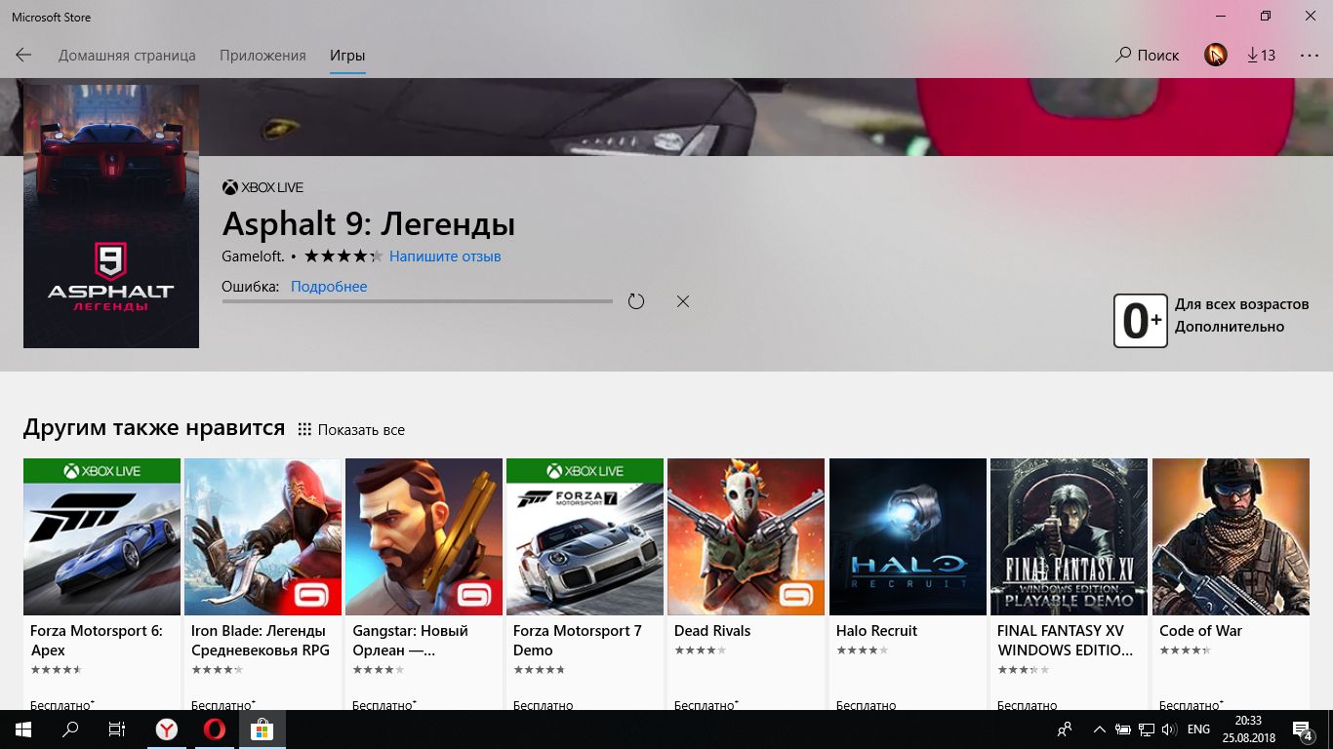Open the Gangstar: Новый Орлеан tile
Viewport: 1333px width, 749px height.
pyautogui.click(x=424, y=583)
